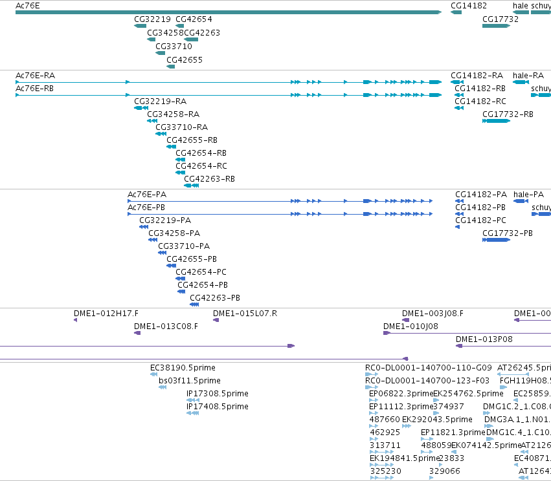Open the CG33710 gene label
This screenshot has width=551, height=481.
tap(174, 47)
